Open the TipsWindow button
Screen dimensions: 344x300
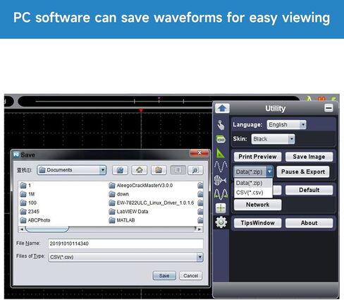(x=257, y=223)
